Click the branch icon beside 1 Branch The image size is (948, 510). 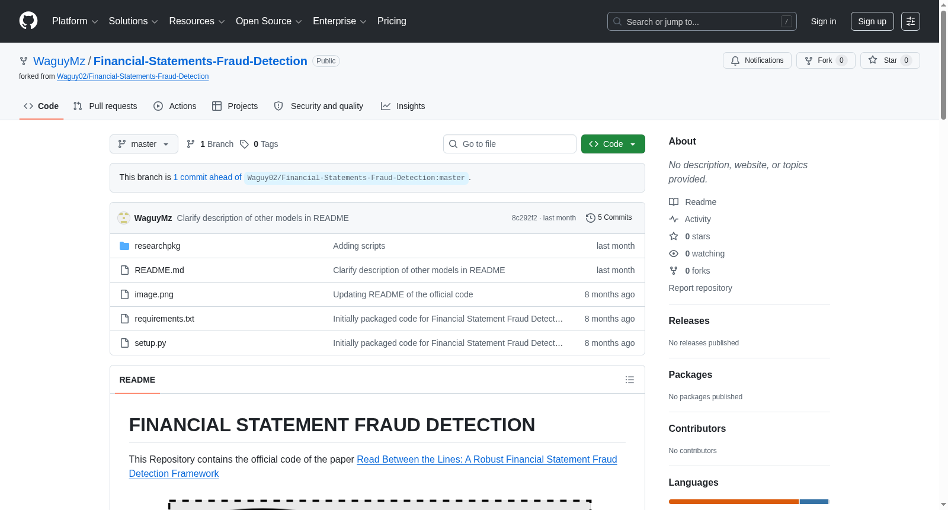click(x=191, y=144)
